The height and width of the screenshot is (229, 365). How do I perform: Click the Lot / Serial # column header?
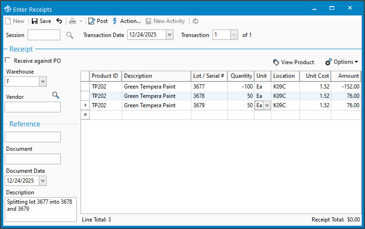click(x=209, y=76)
